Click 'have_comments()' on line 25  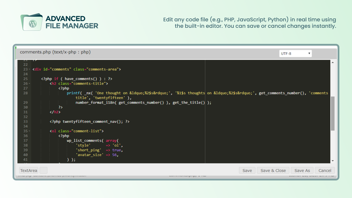pyautogui.click(x=81, y=79)
